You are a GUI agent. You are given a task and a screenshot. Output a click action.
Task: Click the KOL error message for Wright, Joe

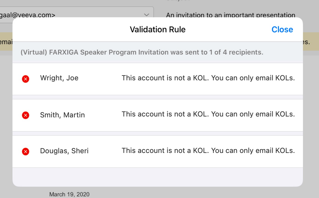[x=208, y=78]
